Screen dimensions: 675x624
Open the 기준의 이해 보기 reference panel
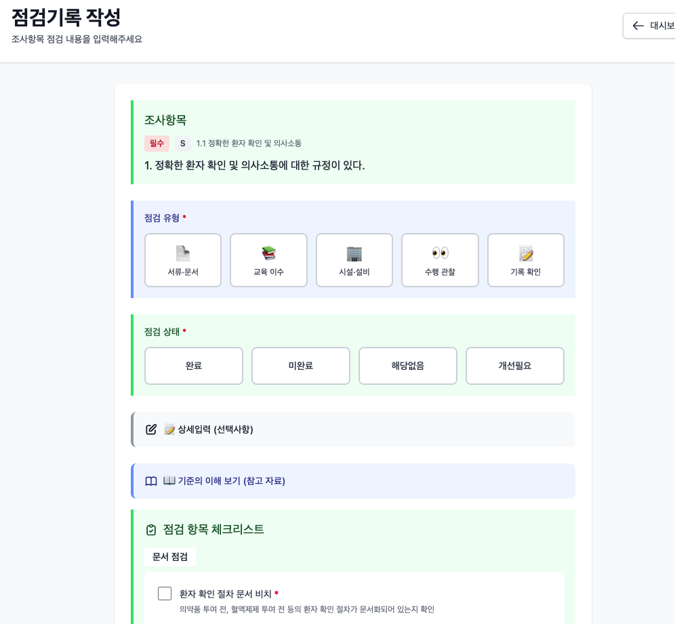352,481
